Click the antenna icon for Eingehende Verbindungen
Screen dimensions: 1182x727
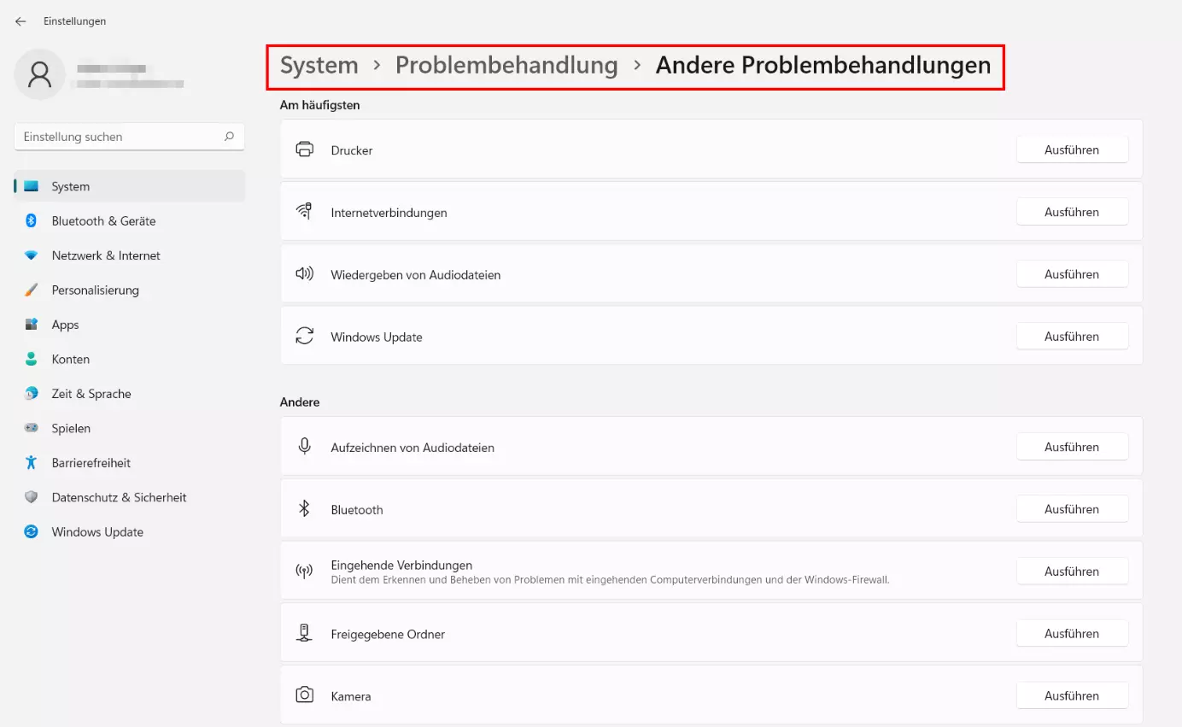click(x=305, y=571)
